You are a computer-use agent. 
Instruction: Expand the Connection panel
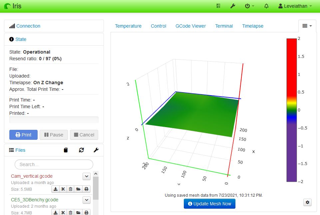[28, 26]
